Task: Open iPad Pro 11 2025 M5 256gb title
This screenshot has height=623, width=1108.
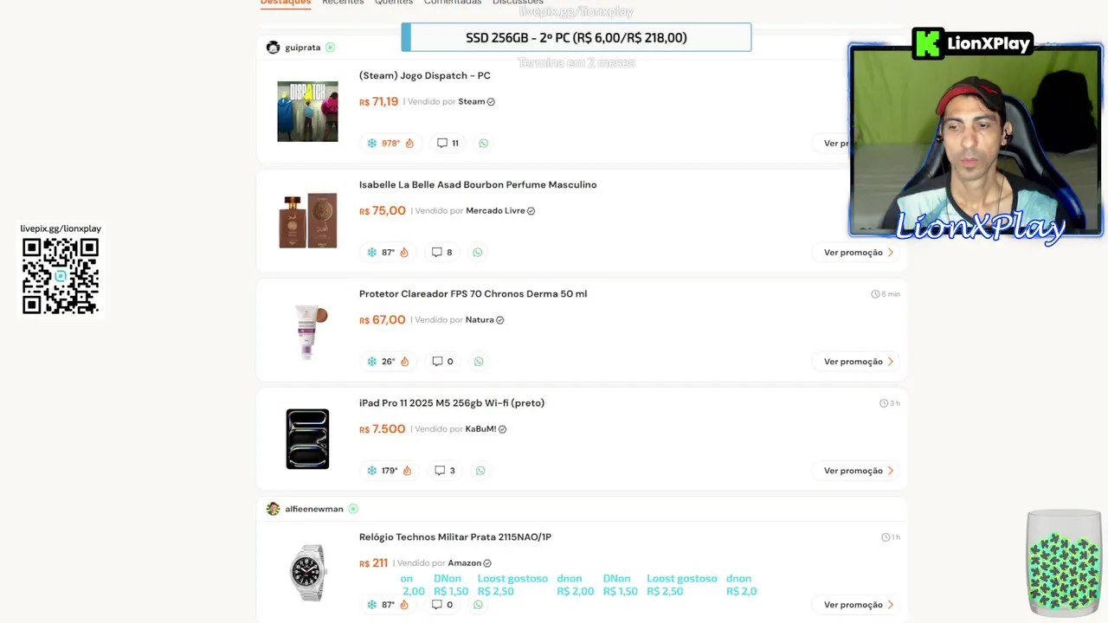Action: pyautogui.click(x=452, y=402)
